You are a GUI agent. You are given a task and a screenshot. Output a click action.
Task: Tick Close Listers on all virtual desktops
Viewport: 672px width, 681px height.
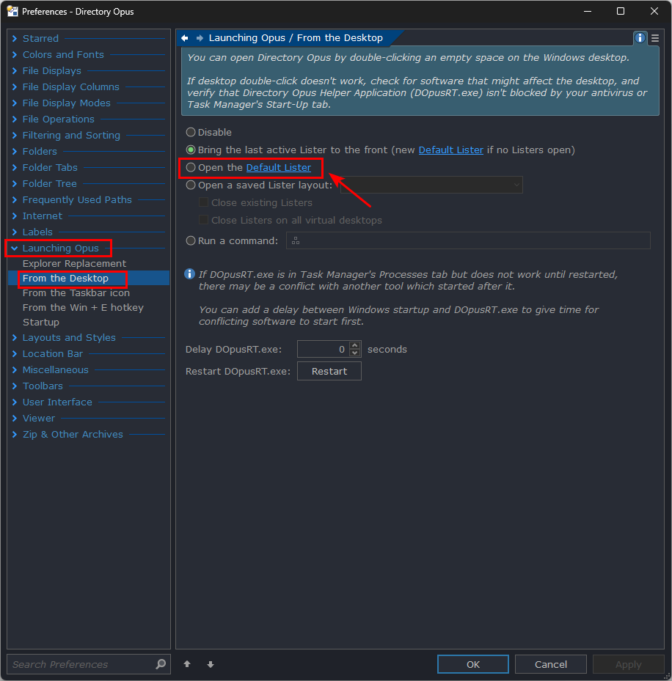coord(203,220)
